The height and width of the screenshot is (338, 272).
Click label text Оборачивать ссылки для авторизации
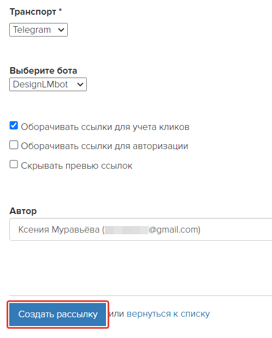tap(104, 146)
